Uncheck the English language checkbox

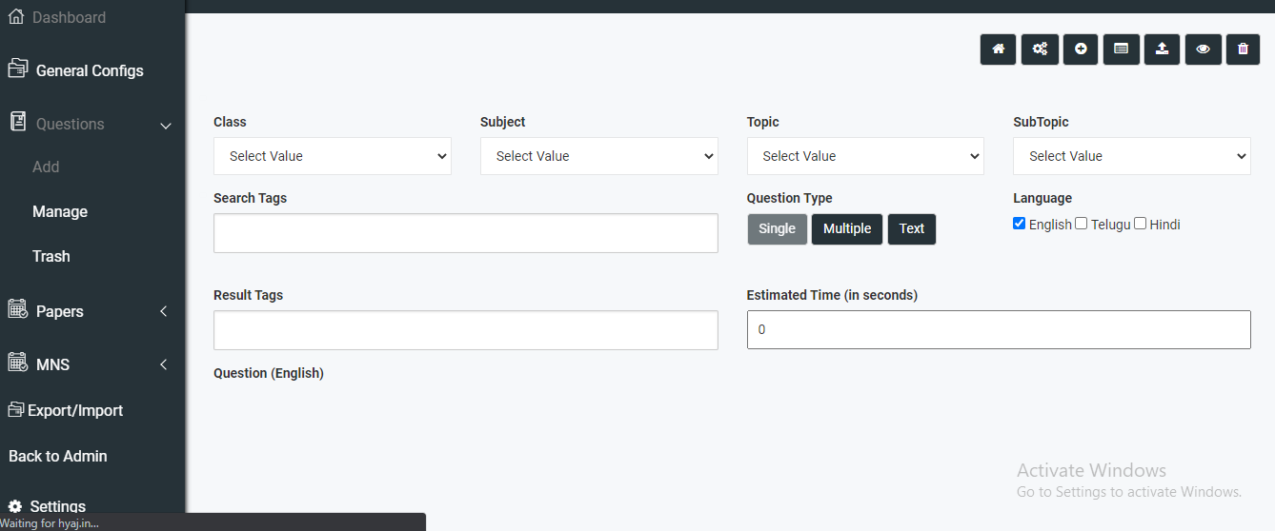tap(1020, 224)
